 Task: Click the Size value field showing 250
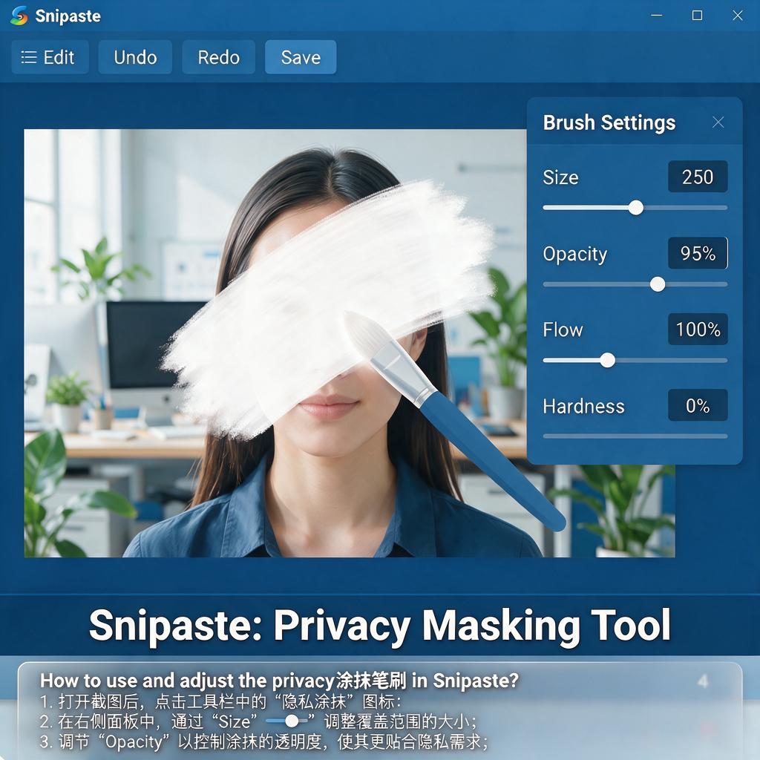tap(698, 177)
